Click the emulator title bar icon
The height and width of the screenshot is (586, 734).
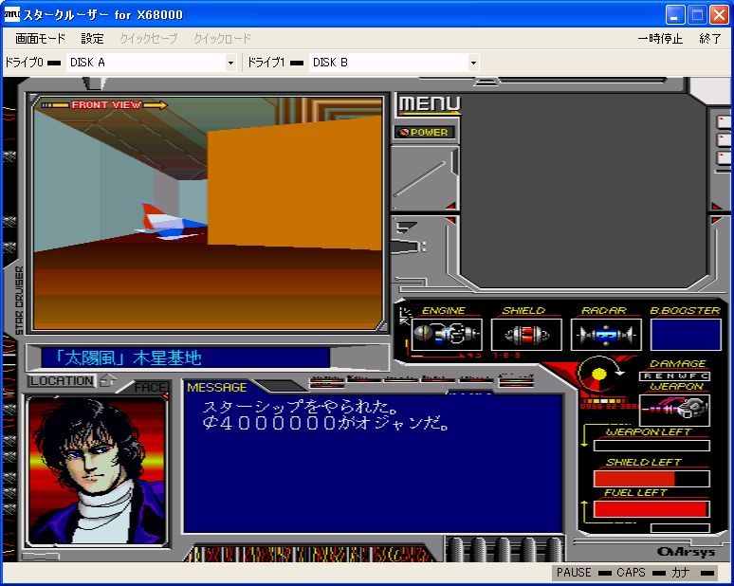click(x=11, y=14)
